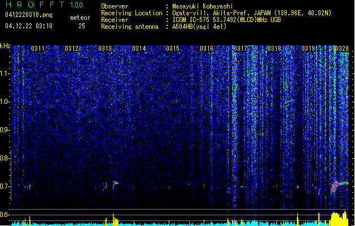The image size is (355, 226).
Task: Click the Receiving Location label
Action: click(x=132, y=13)
